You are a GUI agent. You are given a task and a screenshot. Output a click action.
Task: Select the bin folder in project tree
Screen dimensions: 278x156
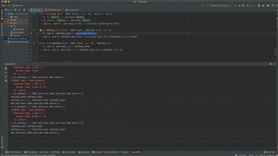click(13, 20)
